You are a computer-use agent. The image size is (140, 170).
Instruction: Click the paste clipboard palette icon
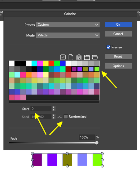[79, 57]
